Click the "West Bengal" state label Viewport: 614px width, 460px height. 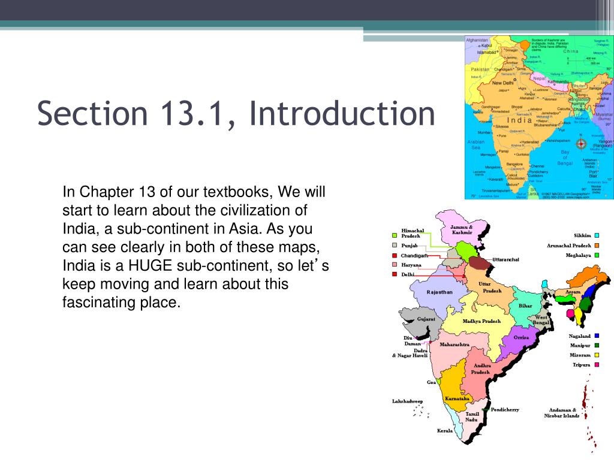click(x=541, y=320)
